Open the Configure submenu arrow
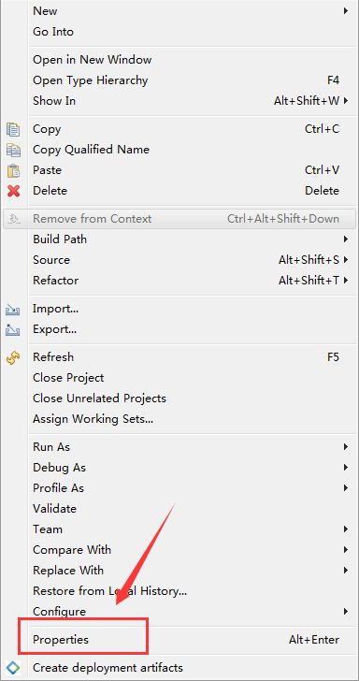The width and height of the screenshot is (359, 681). 346,612
